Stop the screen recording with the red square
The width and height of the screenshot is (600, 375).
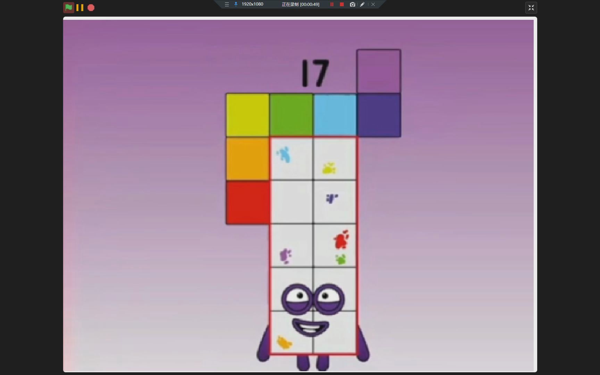(342, 5)
